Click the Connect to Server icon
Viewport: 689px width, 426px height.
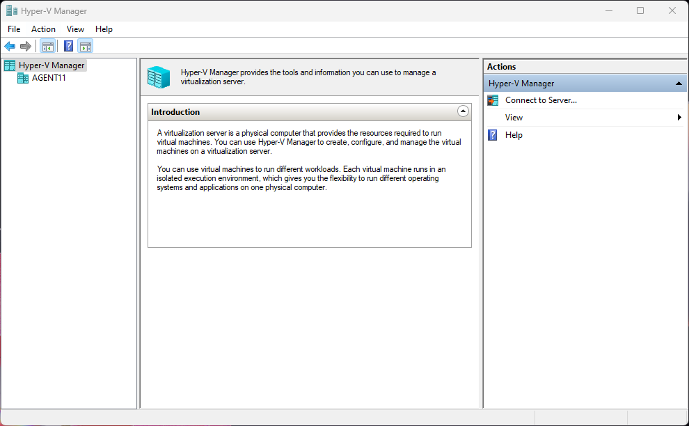coord(493,100)
